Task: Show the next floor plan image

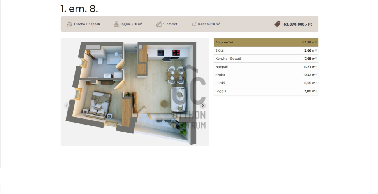Action: click(x=202, y=106)
